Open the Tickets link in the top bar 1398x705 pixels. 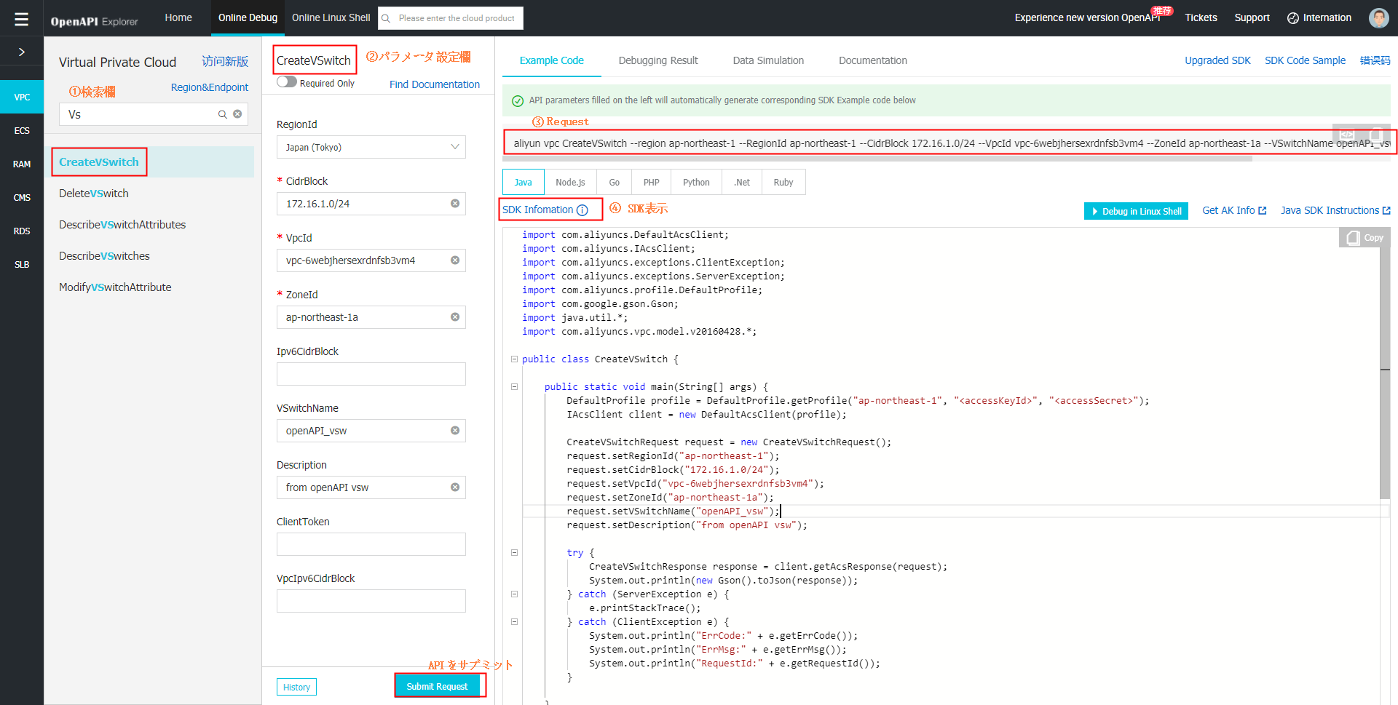pyautogui.click(x=1201, y=17)
